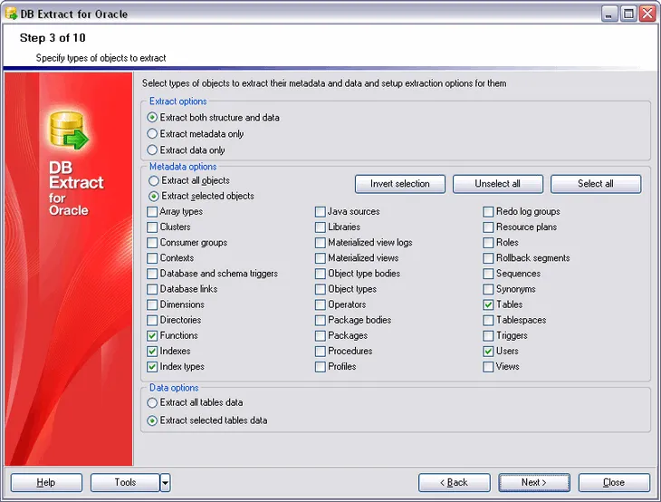Choose Extract data only
This screenshot has width=661, height=502.
(152, 150)
